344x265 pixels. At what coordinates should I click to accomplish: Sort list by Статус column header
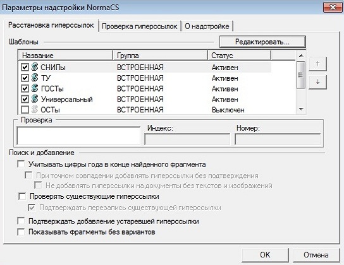pos(240,56)
